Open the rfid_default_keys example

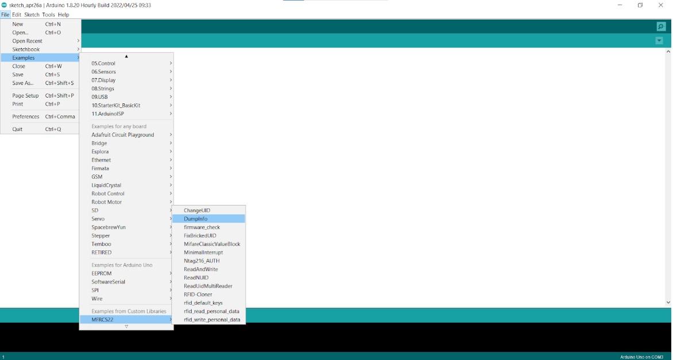click(208, 303)
